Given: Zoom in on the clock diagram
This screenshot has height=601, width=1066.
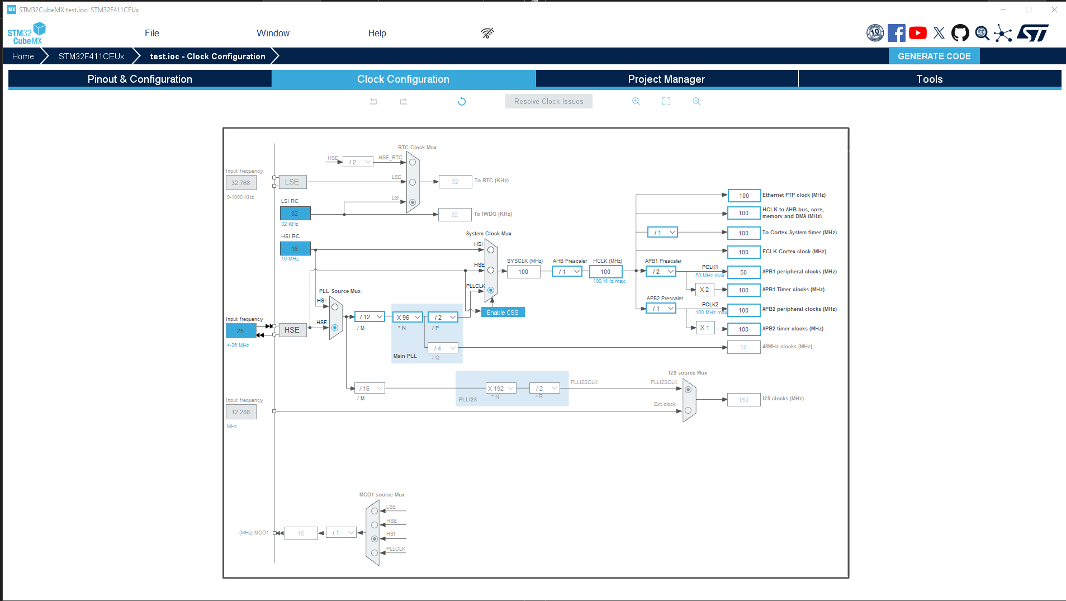Looking at the screenshot, I should (636, 101).
